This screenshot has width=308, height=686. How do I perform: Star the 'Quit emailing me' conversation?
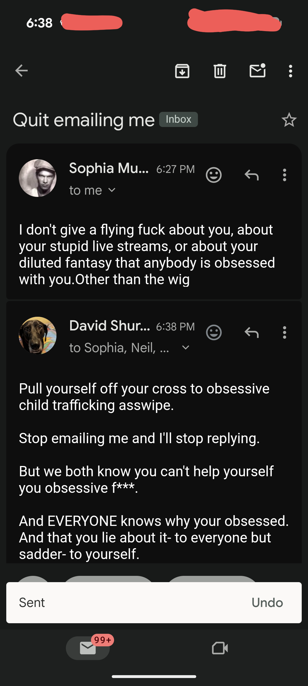289,120
